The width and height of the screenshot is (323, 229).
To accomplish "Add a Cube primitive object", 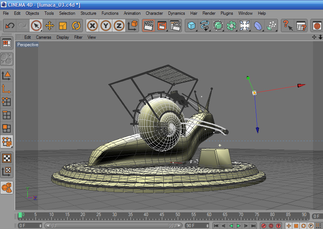I will [x=191, y=26].
